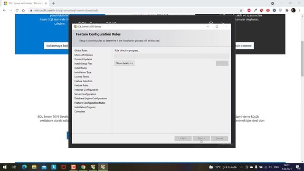Select Product Updates step in sidebar
The height and width of the screenshot is (171, 304).
[x=83, y=59]
